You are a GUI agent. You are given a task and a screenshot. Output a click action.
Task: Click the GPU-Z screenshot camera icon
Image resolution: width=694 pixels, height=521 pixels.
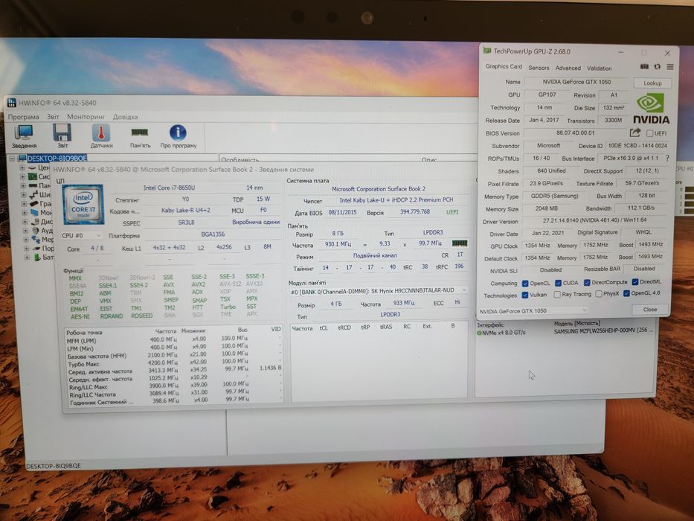644,66
